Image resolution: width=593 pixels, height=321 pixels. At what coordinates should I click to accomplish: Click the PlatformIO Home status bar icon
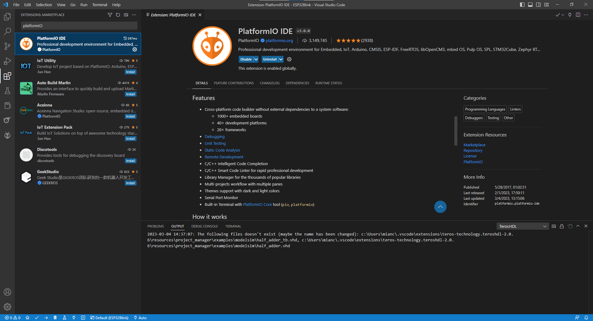[27, 318]
